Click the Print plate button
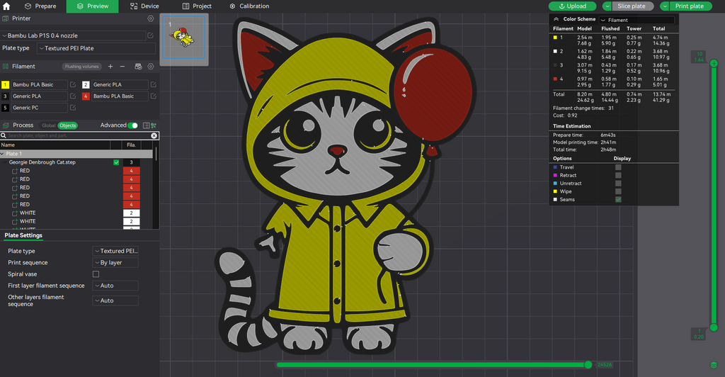This screenshot has height=377, width=725. pyautogui.click(x=690, y=6)
